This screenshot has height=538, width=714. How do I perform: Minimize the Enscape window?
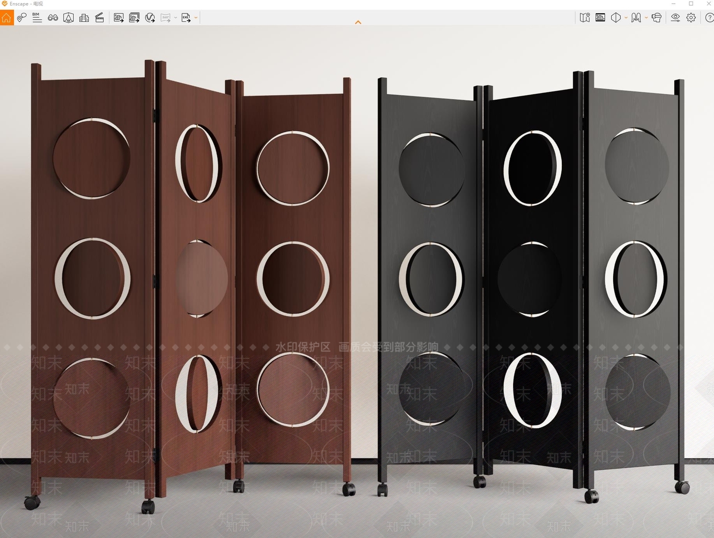[x=673, y=4]
